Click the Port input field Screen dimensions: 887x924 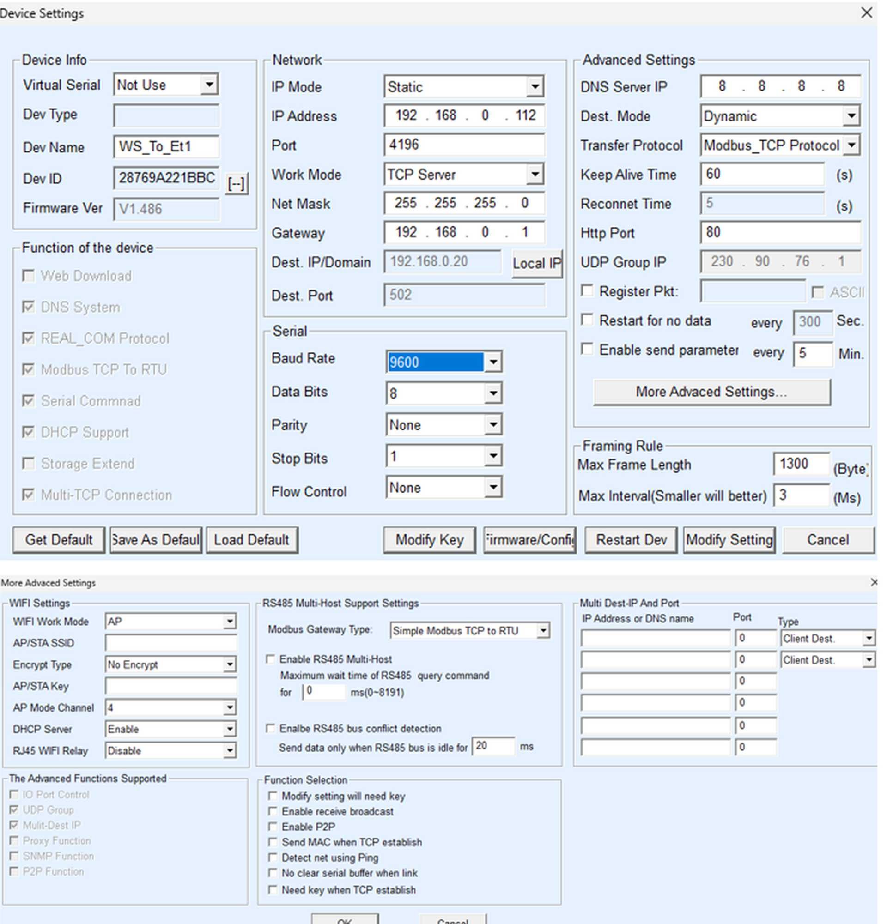click(x=463, y=145)
